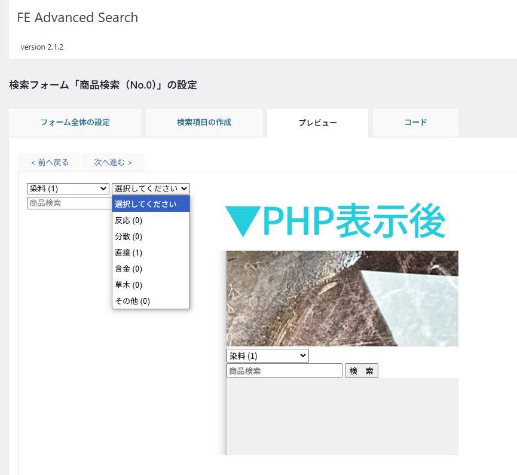Select 分散 (0) from the list
This screenshot has width=517, height=475.
coord(151,236)
